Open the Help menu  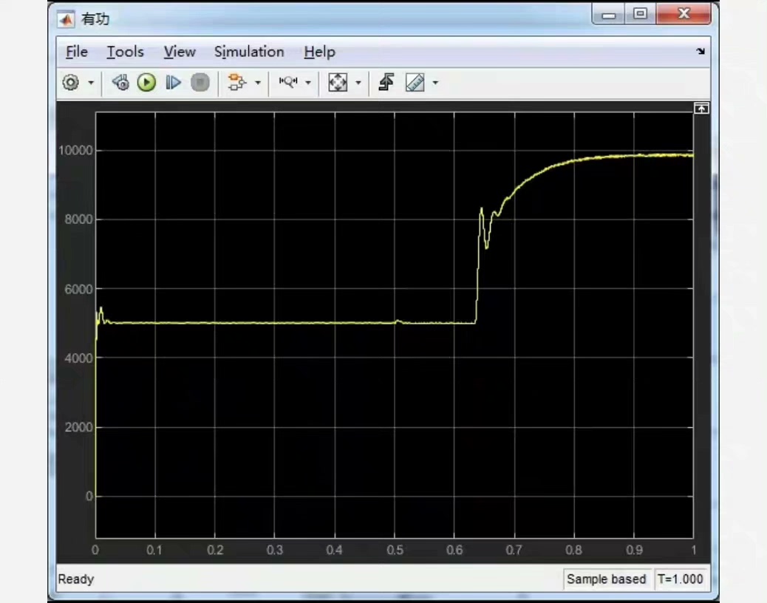click(x=319, y=52)
